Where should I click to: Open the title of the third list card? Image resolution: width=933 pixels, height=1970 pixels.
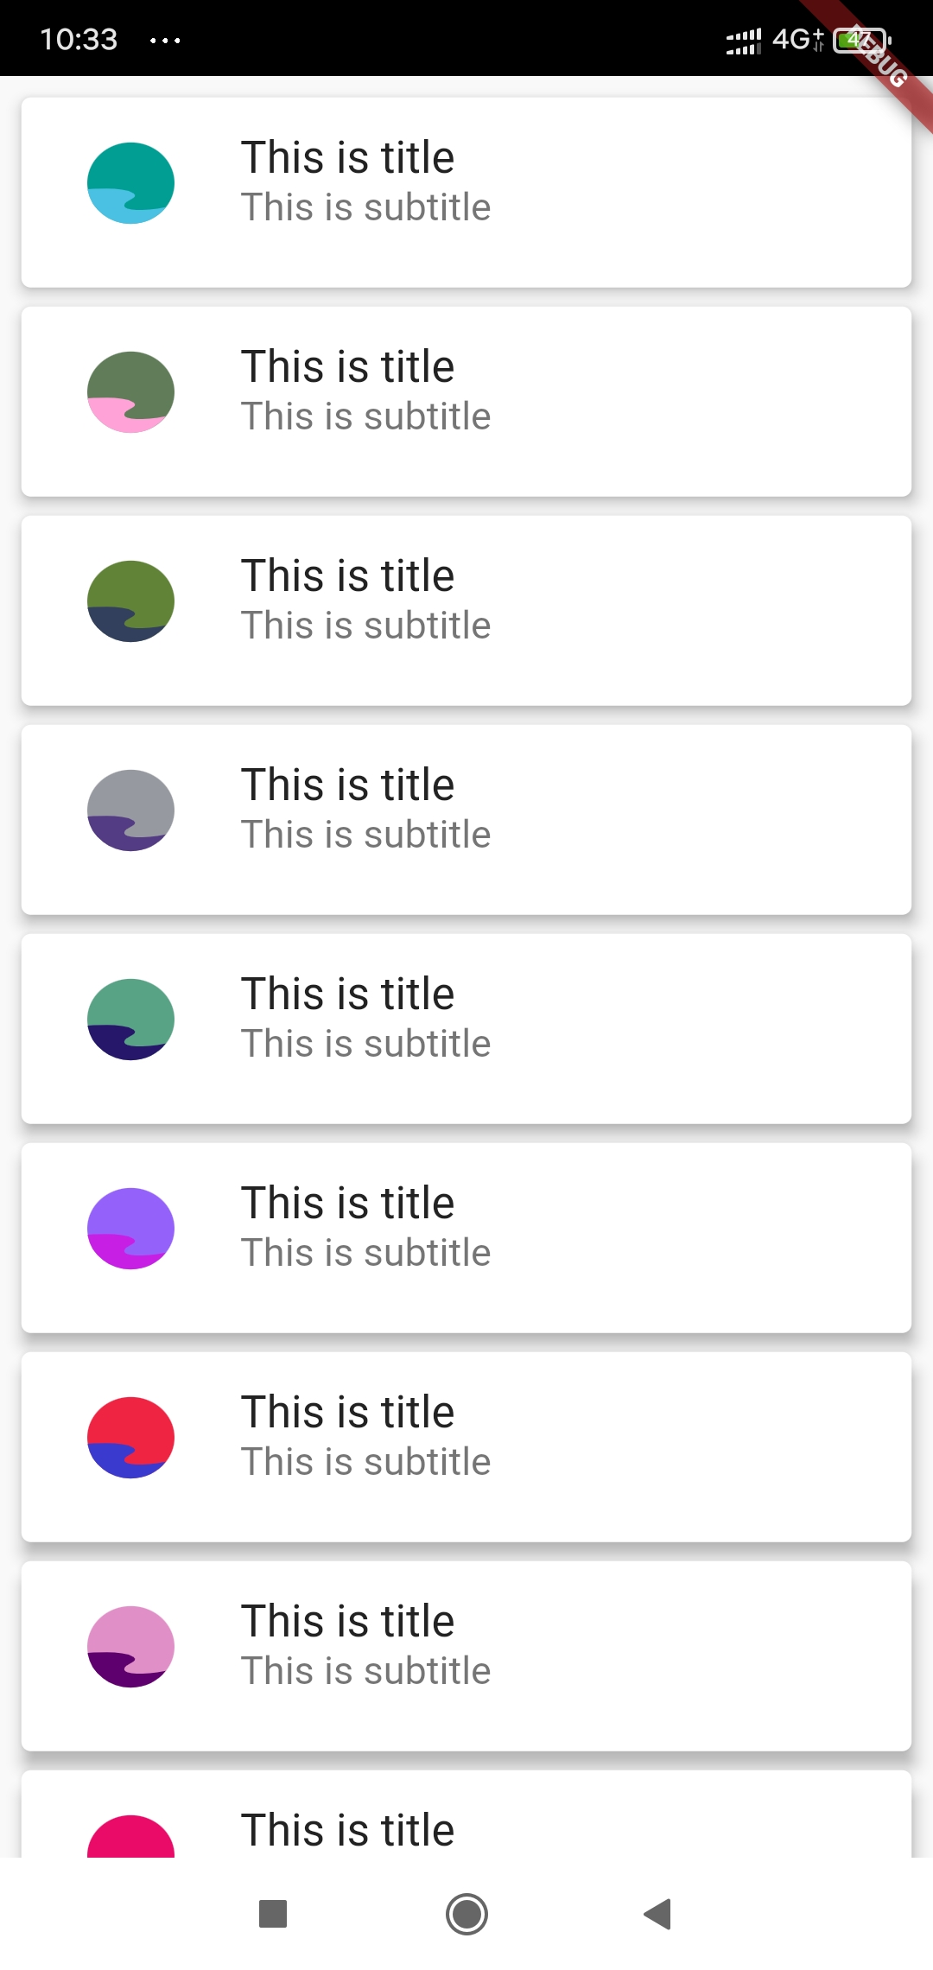coord(347,575)
